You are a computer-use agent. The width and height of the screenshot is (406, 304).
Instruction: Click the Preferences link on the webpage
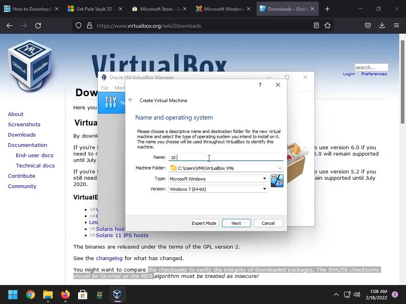pyautogui.click(x=374, y=74)
